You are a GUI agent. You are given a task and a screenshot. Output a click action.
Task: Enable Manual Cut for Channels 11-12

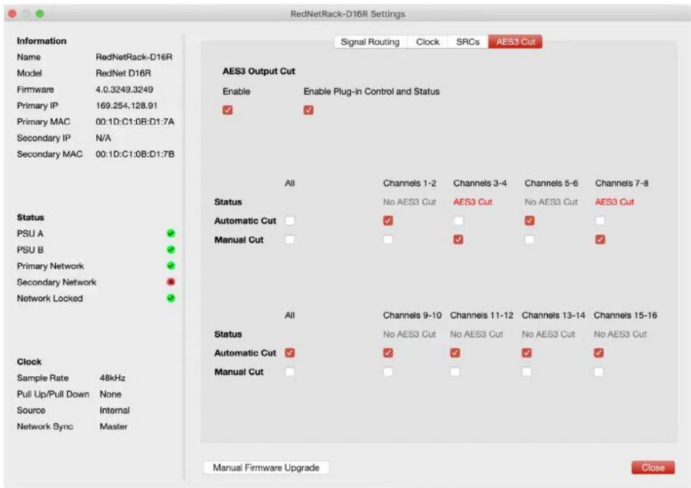455,371
